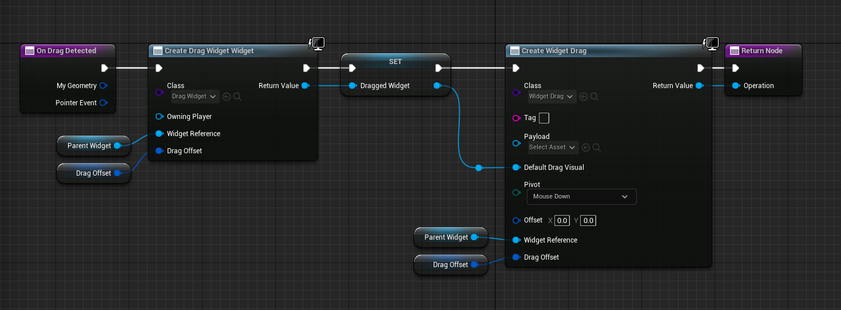
Task: Click the browse magnifier icon beside Drag Widget
Action: pos(237,97)
